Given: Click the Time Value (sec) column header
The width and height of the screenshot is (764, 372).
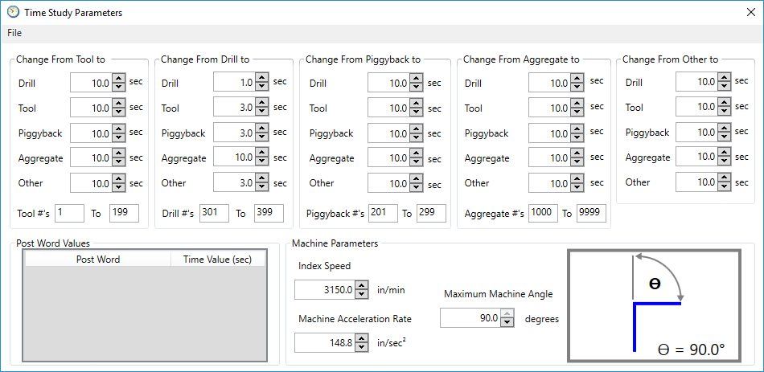Looking at the screenshot, I should (x=217, y=260).
